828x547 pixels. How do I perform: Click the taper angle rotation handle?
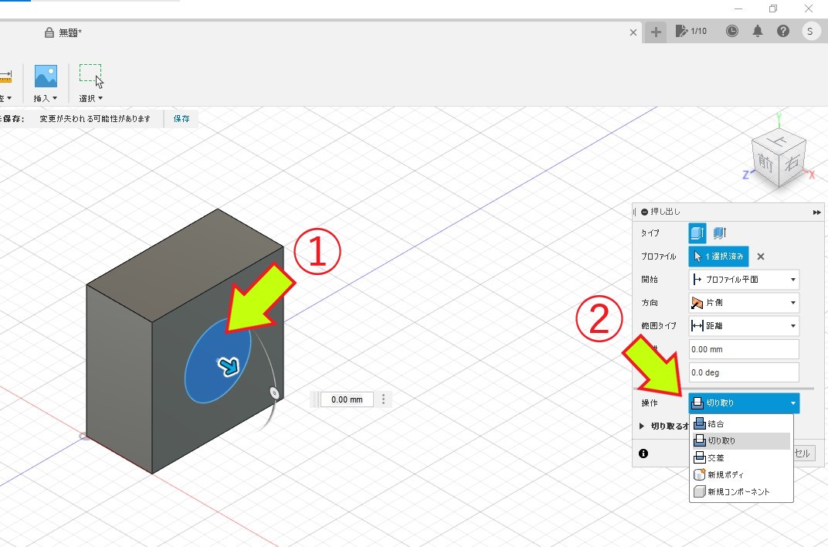pos(273,392)
